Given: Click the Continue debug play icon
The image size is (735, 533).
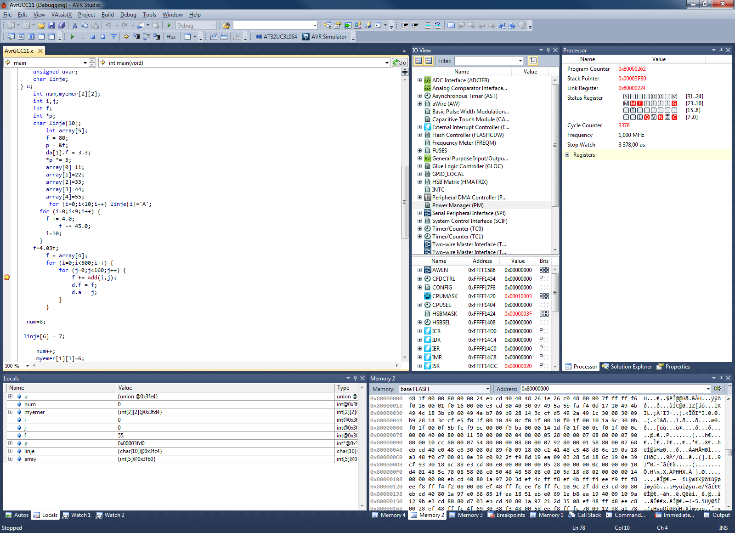Looking at the screenshot, I should [73, 37].
